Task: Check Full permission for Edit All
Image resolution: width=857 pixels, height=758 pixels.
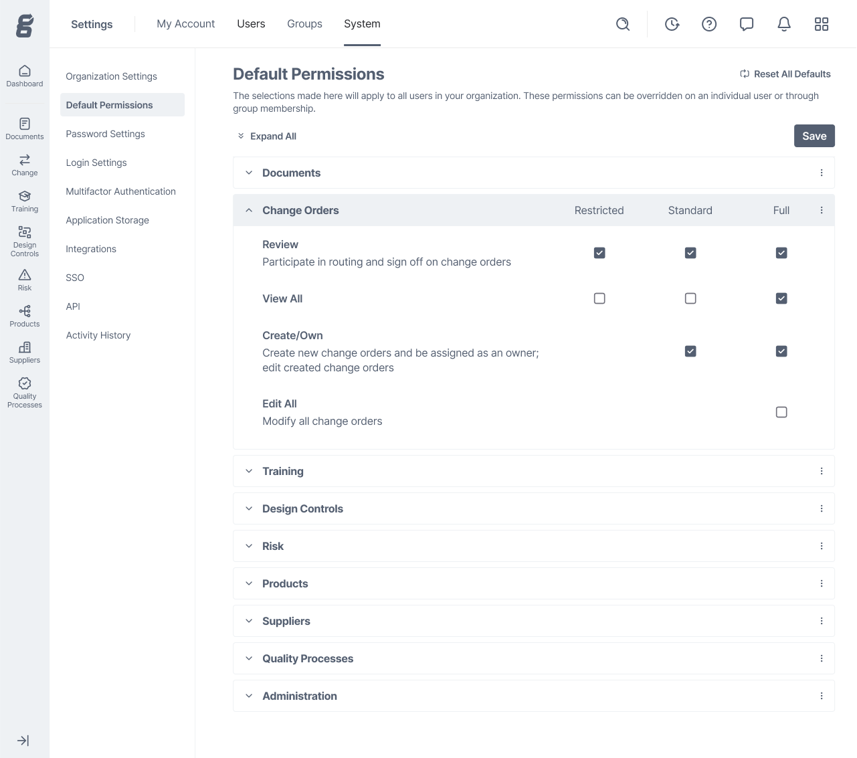Action: pos(781,412)
